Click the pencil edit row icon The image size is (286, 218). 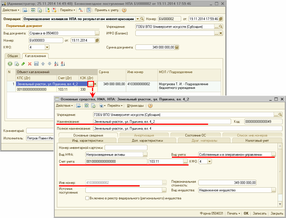(x=23, y=64)
